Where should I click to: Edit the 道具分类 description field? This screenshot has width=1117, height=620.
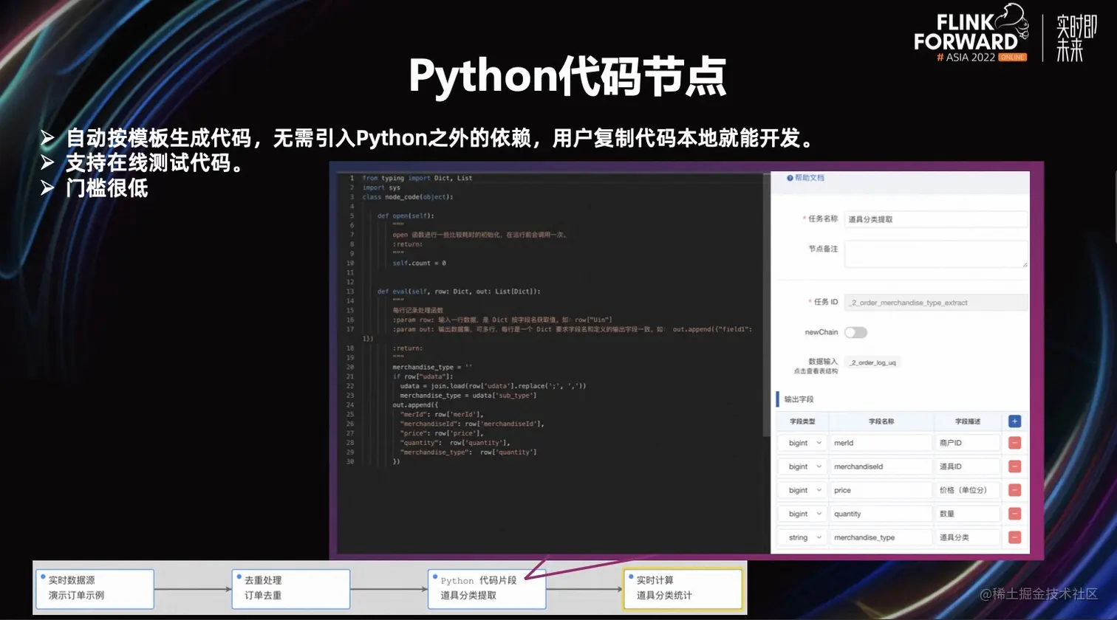(968, 537)
